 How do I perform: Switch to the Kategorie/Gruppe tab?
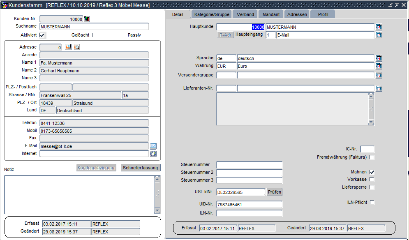pyautogui.click(x=212, y=14)
